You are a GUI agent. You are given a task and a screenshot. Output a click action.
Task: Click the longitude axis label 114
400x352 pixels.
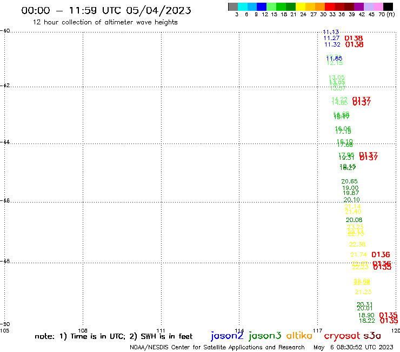click(239, 330)
